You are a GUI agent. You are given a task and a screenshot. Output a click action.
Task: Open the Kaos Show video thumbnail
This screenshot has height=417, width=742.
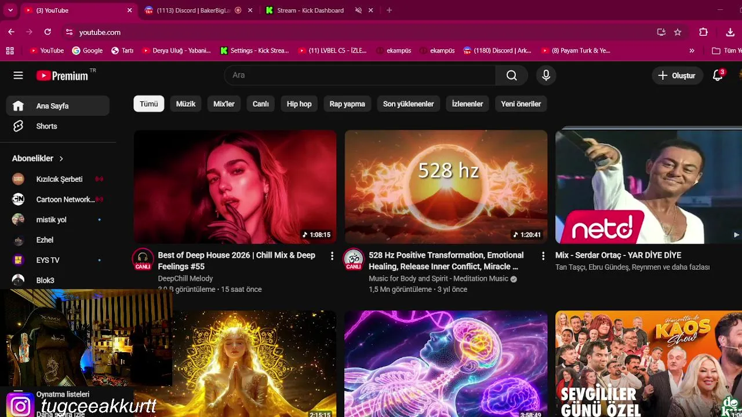[x=649, y=364]
